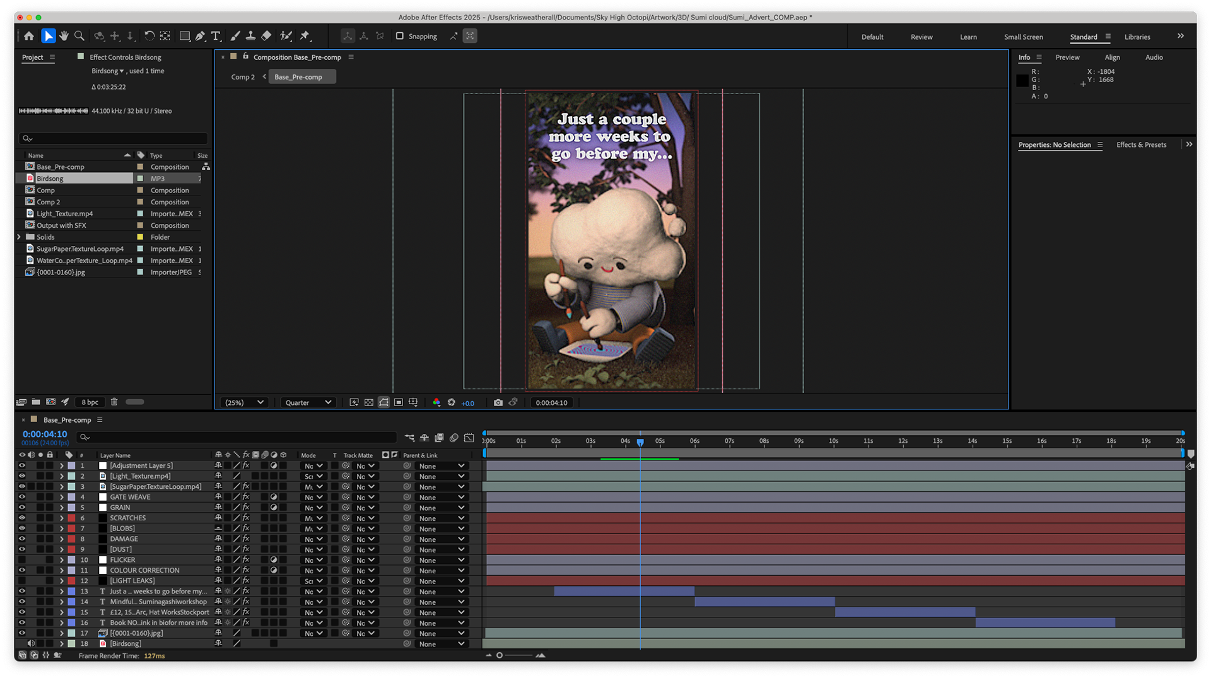Open composition mini-flowchart in timeline
1211x678 pixels.
(x=410, y=437)
